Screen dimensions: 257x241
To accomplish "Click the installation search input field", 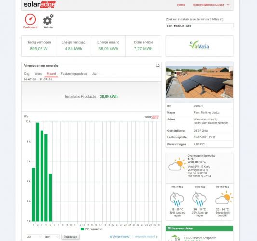I will pyautogui.click(x=200, y=26).
